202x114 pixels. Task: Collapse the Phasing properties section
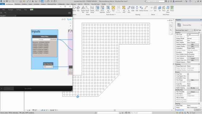[x=199, y=104]
